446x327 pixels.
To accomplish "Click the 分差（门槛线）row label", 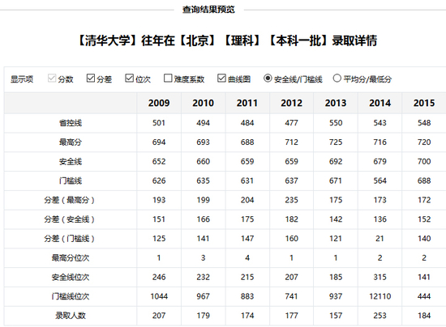I will pyautogui.click(x=69, y=239).
